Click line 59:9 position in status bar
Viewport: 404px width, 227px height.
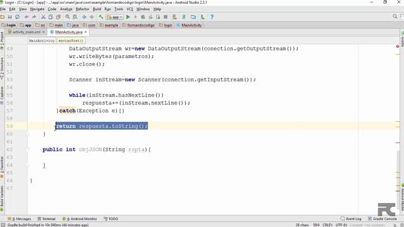[316, 225]
